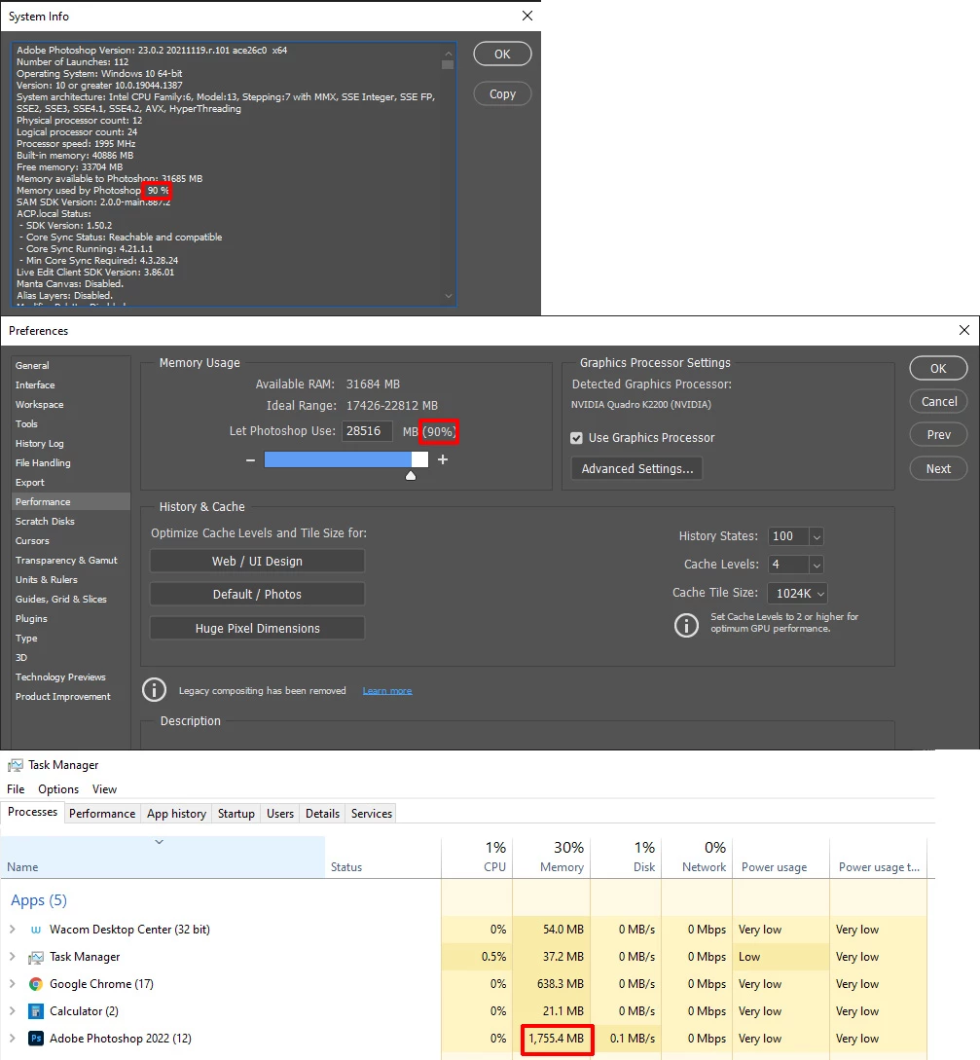The image size is (980, 1060).
Task: Click the Next button in Preferences
Action: pyautogui.click(x=938, y=468)
